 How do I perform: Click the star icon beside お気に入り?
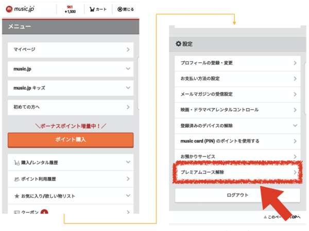tap(17, 196)
